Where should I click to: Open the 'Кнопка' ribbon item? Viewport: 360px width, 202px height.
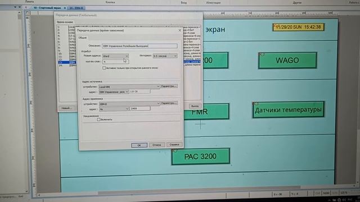click(110, 2)
